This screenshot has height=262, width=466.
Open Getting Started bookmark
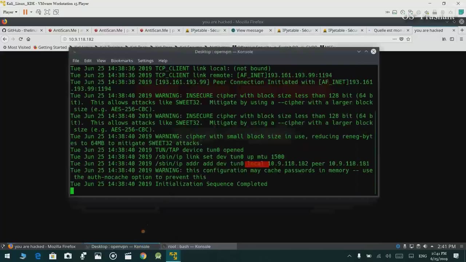pos(50,47)
